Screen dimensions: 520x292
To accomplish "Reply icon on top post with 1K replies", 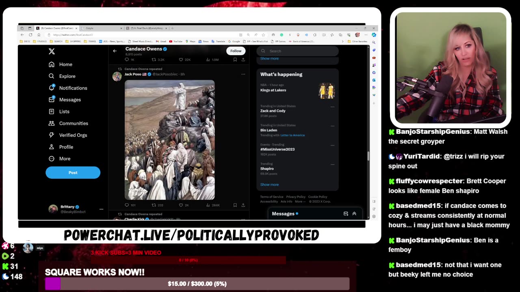I will pos(127,60).
